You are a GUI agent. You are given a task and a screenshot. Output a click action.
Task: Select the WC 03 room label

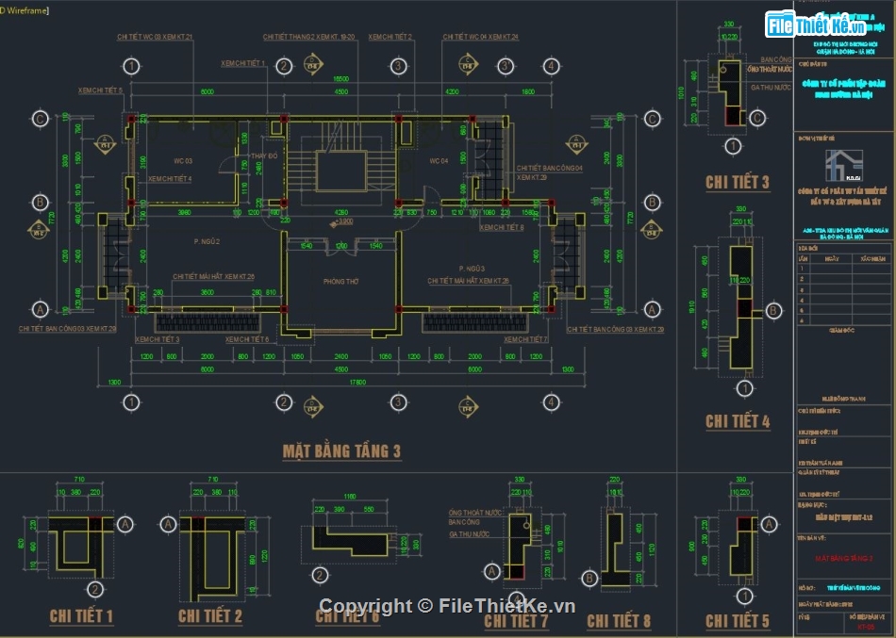(183, 161)
